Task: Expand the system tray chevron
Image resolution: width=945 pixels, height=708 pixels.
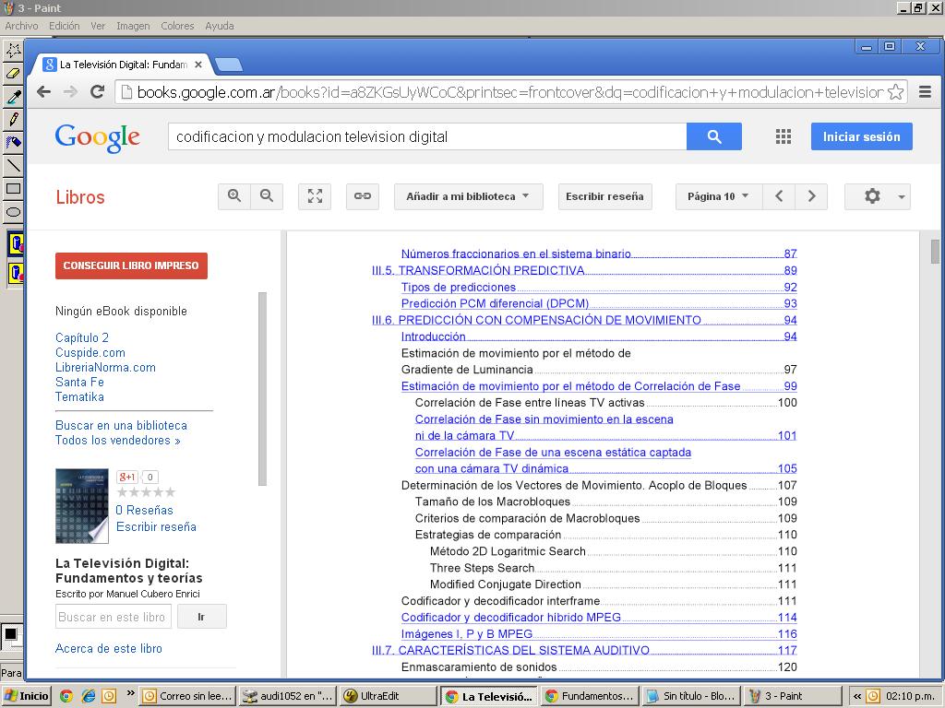Action: (x=856, y=696)
